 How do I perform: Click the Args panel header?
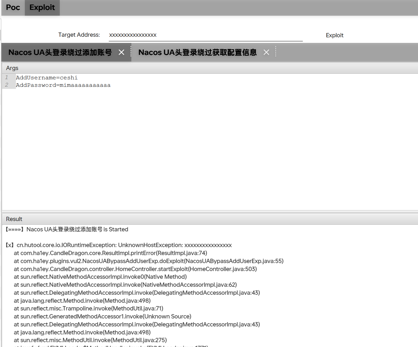pos(210,68)
